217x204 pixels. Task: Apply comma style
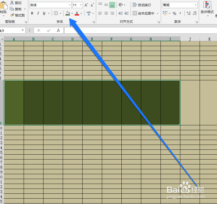click(180, 13)
